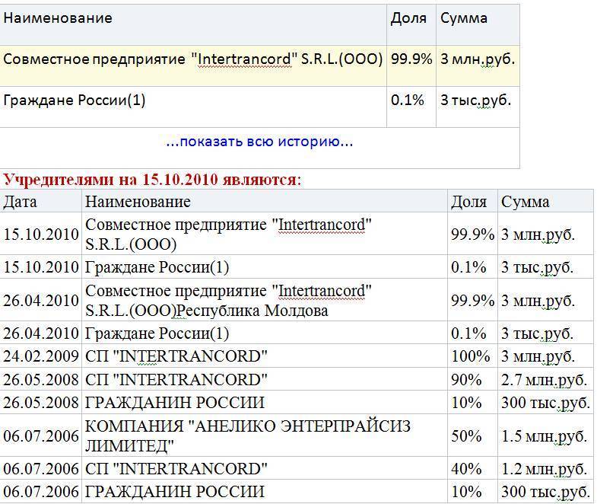Click date 06.07.2006 beside ГРАЖДАНИН РОССИИ

[41, 492]
